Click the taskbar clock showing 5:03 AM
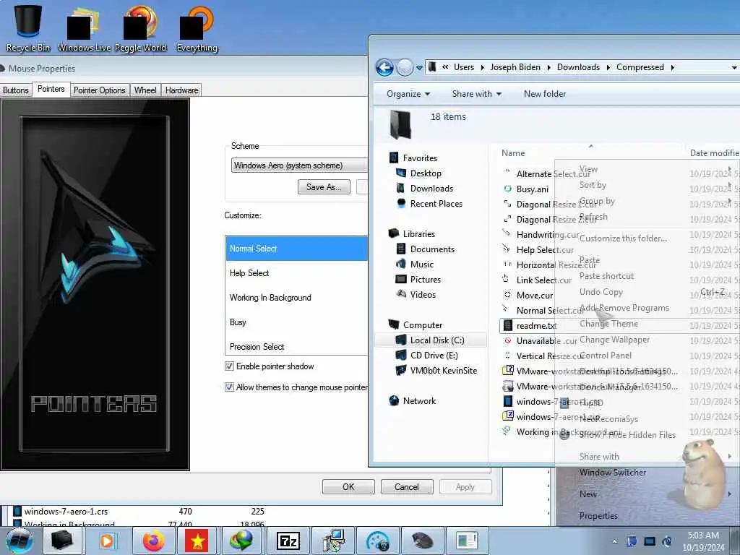 click(703, 541)
